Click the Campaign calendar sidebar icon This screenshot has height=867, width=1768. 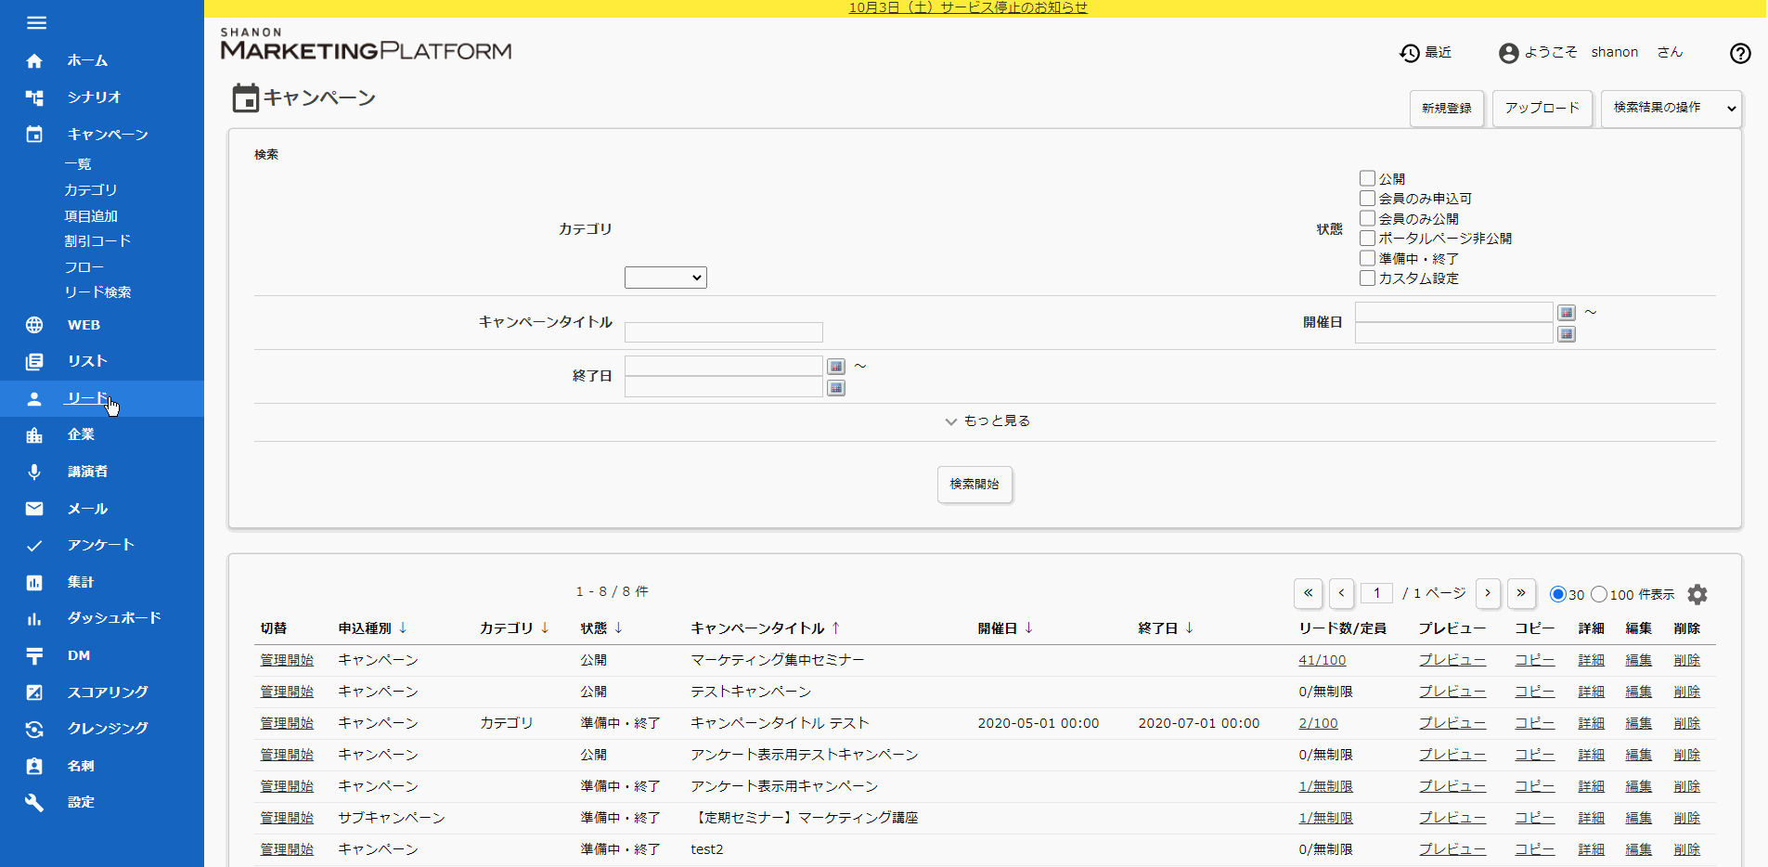click(34, 135)
